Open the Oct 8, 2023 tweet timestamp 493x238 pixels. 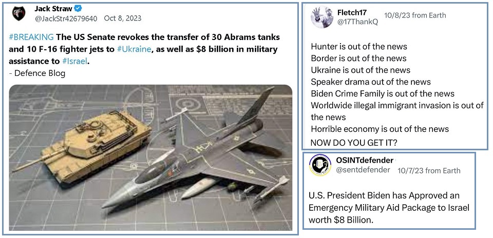[x=123, y=18]
